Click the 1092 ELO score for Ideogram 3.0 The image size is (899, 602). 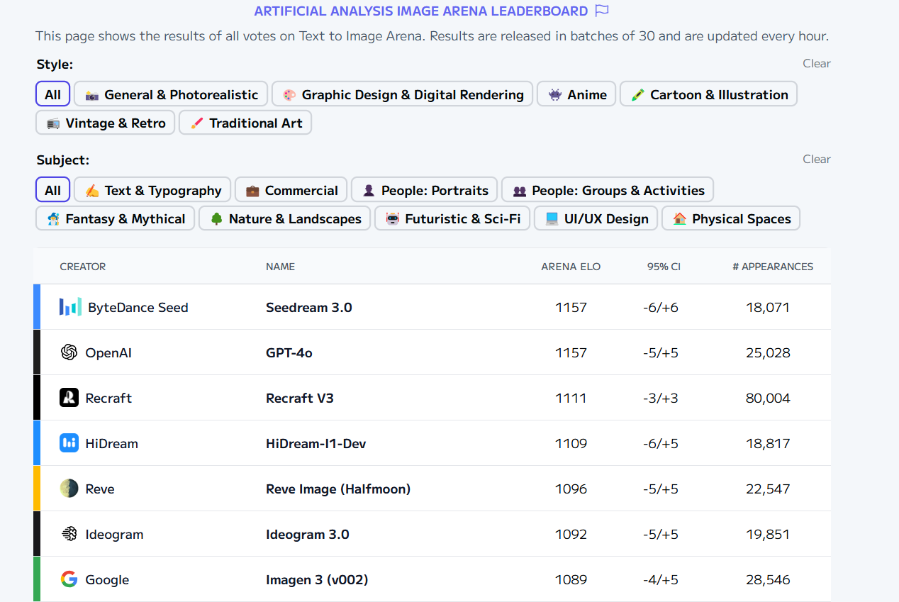coord(571,534)
